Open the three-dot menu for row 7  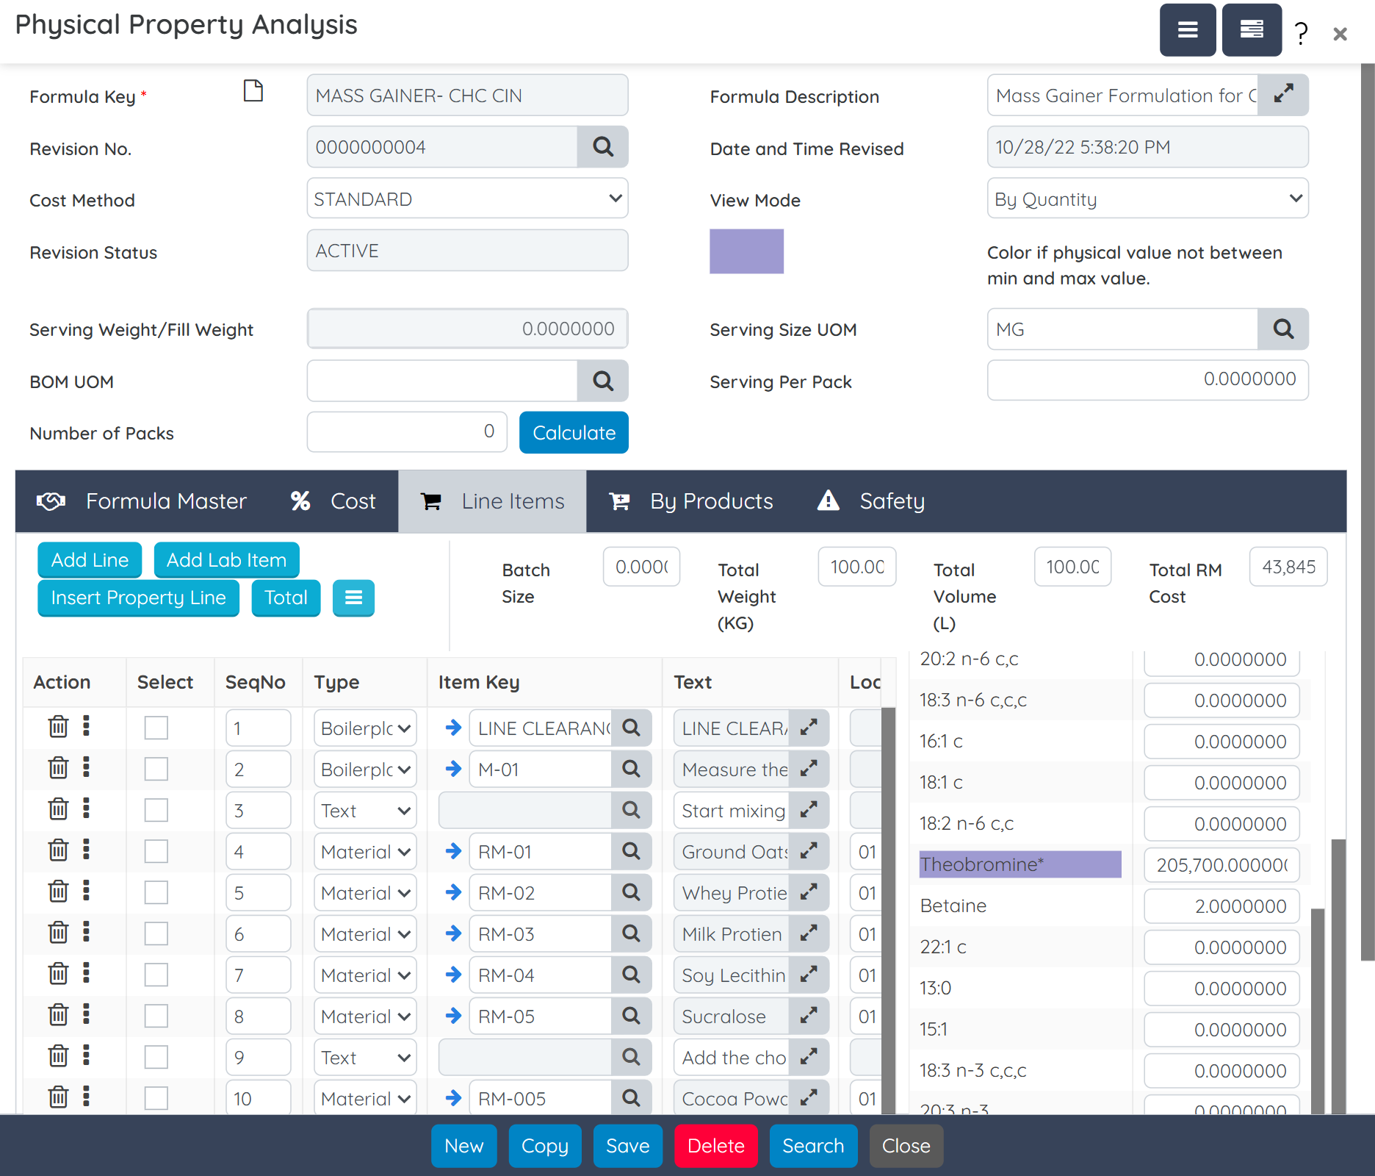click(x=87, y=974)
